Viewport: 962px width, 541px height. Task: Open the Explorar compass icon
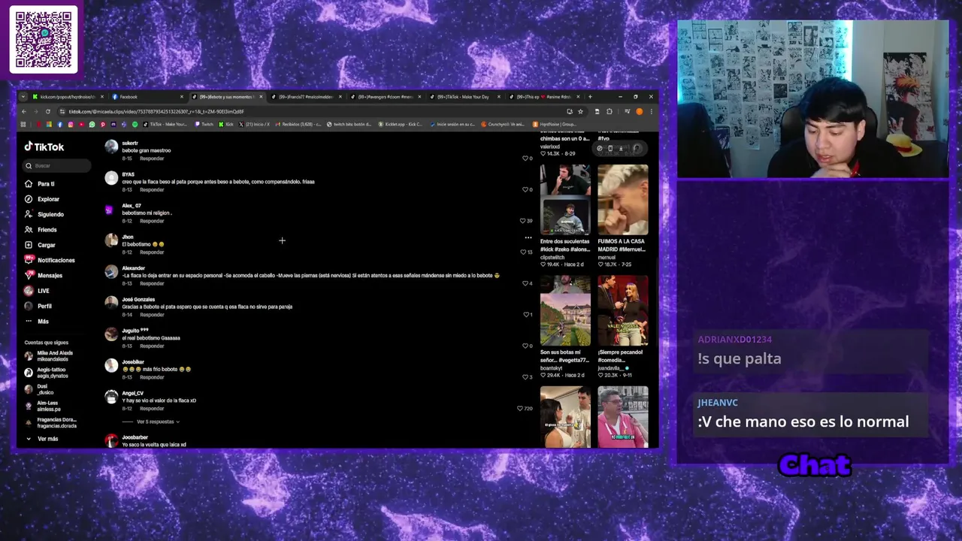[29, 199]
